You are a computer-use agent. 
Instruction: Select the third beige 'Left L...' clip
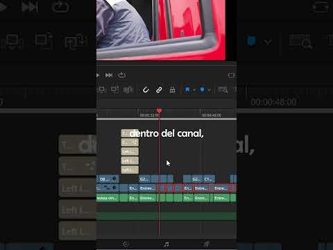pos(130,151)
